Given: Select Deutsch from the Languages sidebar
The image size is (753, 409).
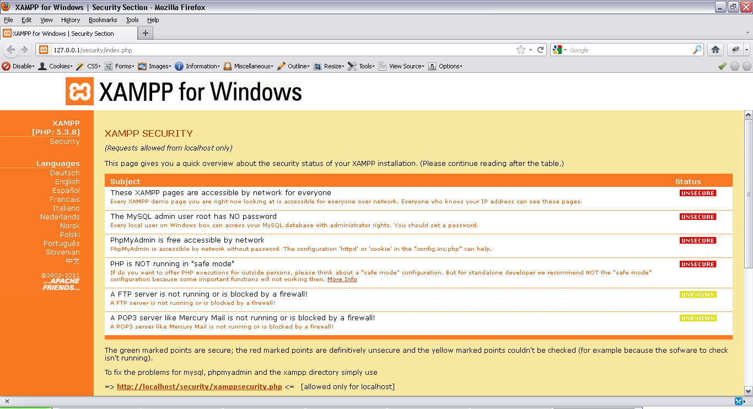Looking at the screenshot, I should point(64,173).
